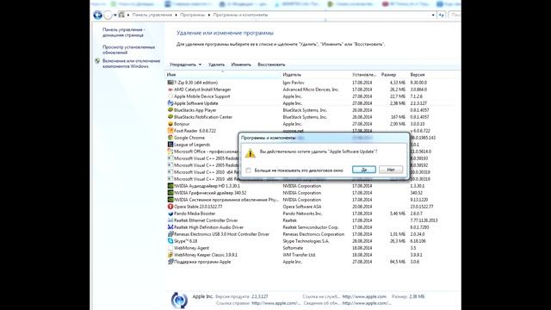551x310 pixels.
Task: Click the Microsoft Office icon in list
Action: point(170,152)
